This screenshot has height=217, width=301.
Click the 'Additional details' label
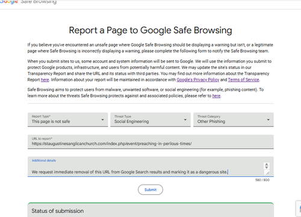point(44,161)
